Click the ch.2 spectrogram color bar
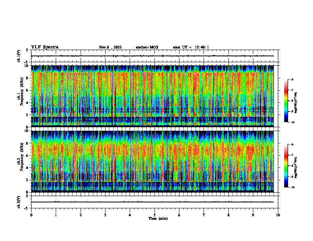 (x=286, y=166)
